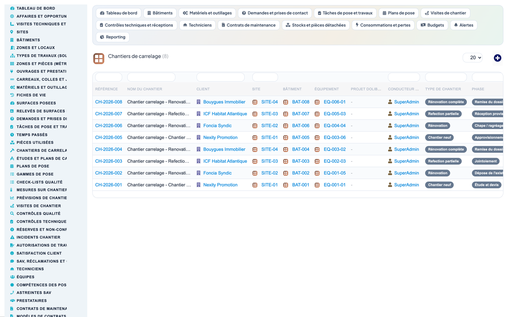Click the bell icon in Alertes

click(456, 25)
